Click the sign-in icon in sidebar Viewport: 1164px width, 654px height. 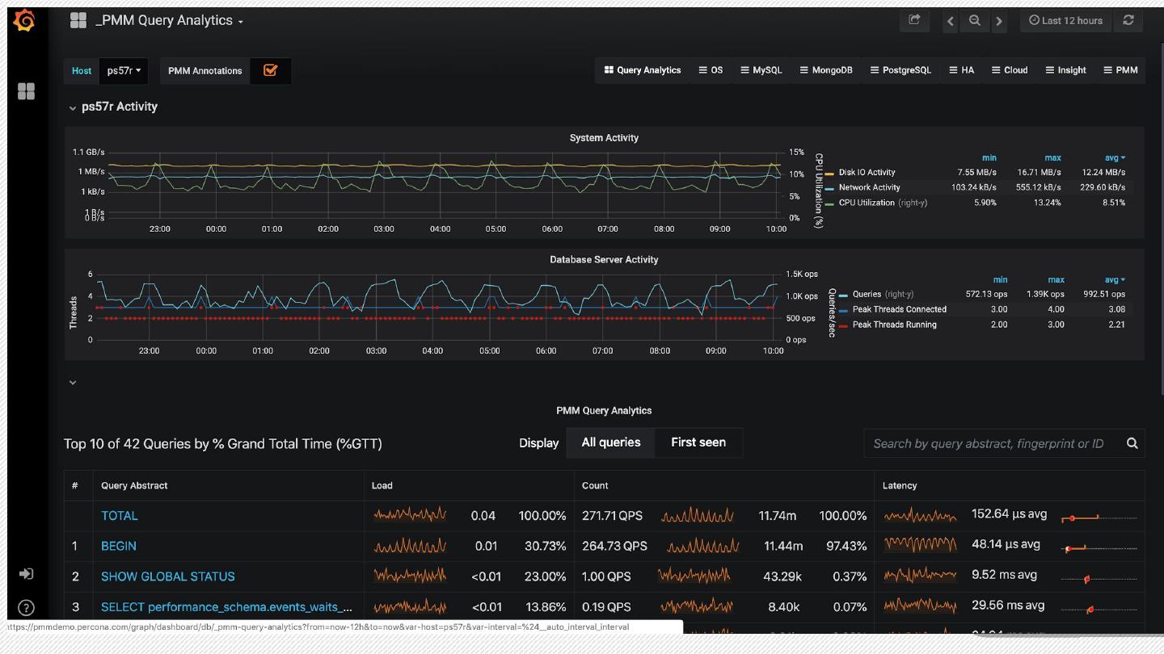coord(26,573)
